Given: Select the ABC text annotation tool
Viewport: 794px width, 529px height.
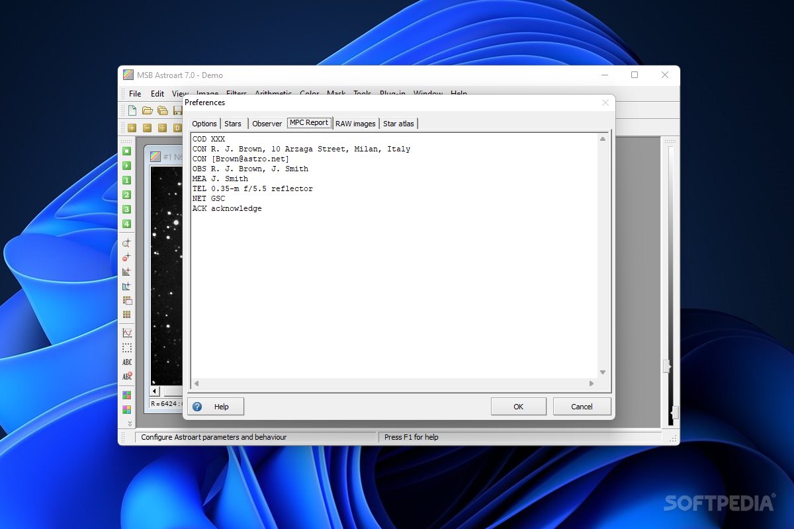Looking at the screenshot, I should point(126,362).
